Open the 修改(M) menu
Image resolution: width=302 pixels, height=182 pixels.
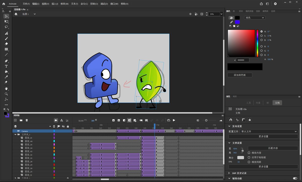coord(64,4)
